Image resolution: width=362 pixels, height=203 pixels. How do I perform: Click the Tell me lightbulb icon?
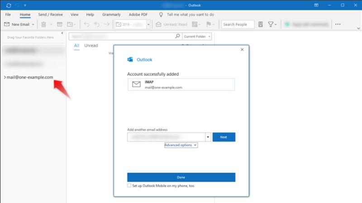click(161, 15)
